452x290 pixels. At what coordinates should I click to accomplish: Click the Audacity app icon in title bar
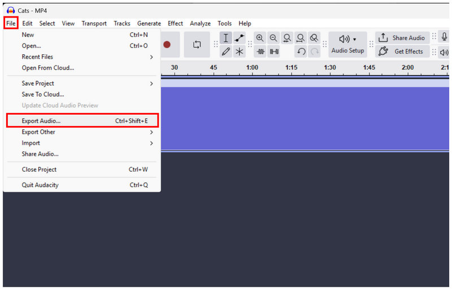coord(11,11)
